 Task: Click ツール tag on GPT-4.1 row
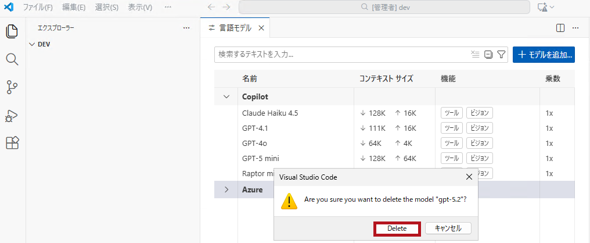coord(452,128)
